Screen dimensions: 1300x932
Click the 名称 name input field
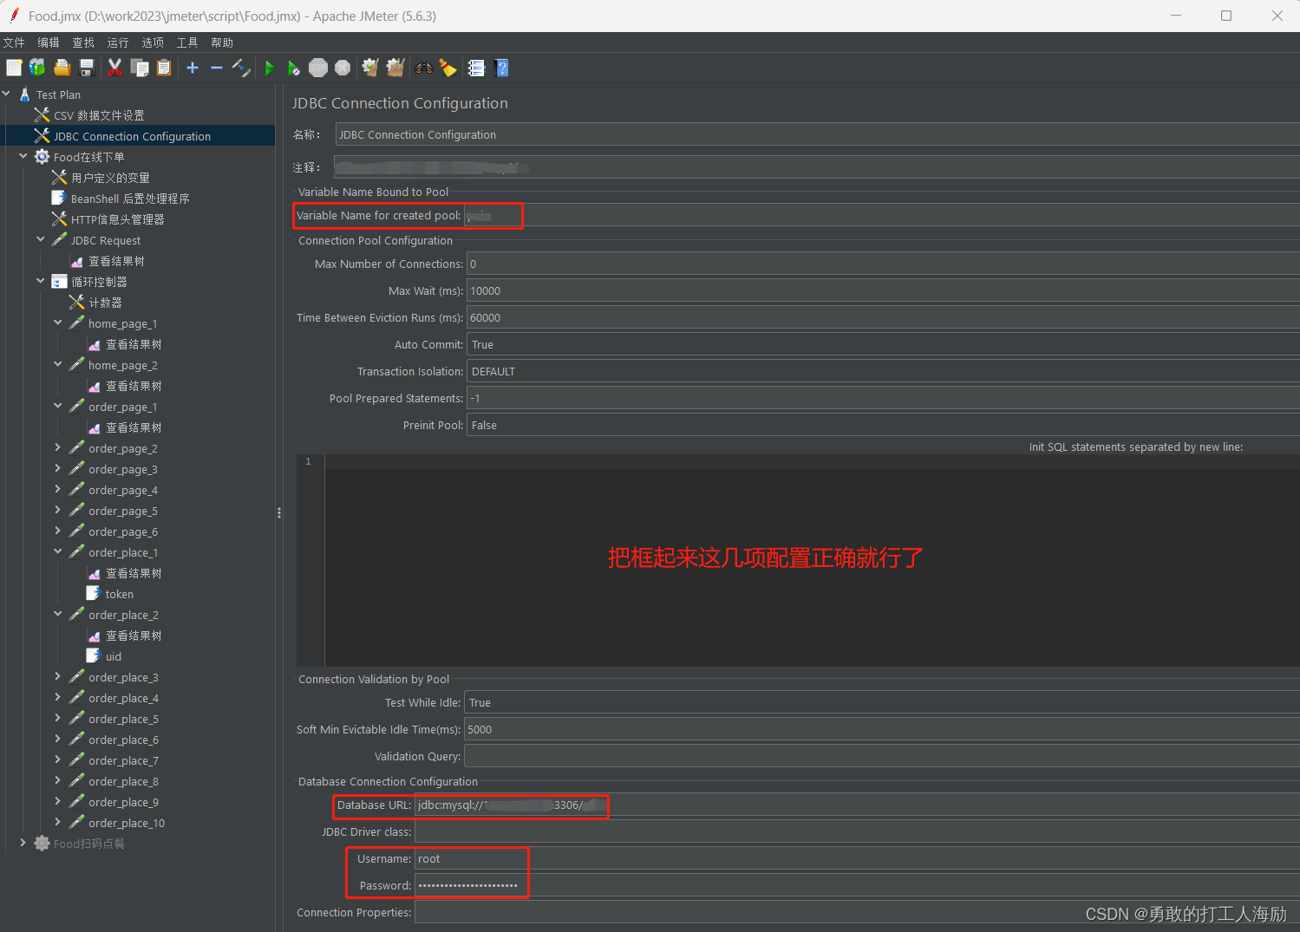pyautogui.click(x=817, y=134)
